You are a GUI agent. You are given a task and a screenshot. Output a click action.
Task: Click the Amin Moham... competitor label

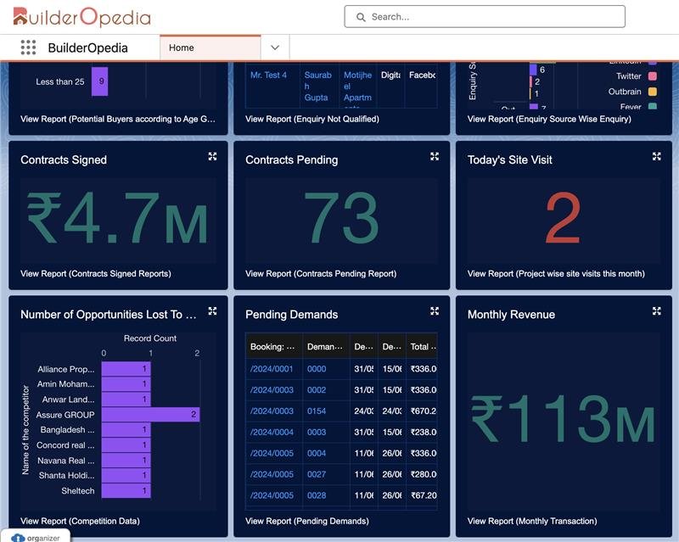[x=65, y=384]
